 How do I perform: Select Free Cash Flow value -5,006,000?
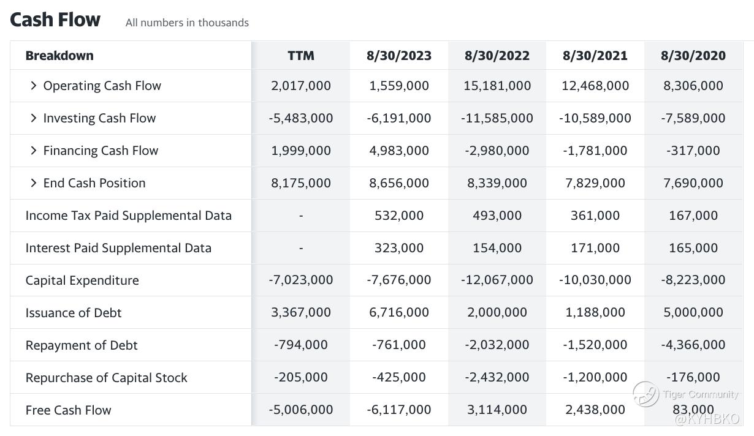tap(301, 410)
